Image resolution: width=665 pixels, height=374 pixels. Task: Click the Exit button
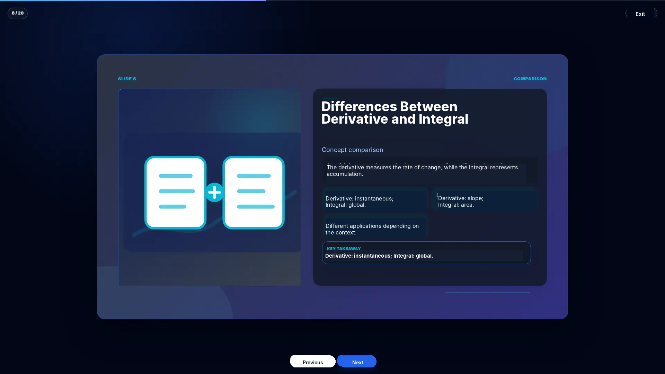click(641, 14)
